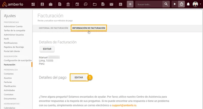Go to Administrar Usuarios
This screenshot has height=109, width=203.
14,35
